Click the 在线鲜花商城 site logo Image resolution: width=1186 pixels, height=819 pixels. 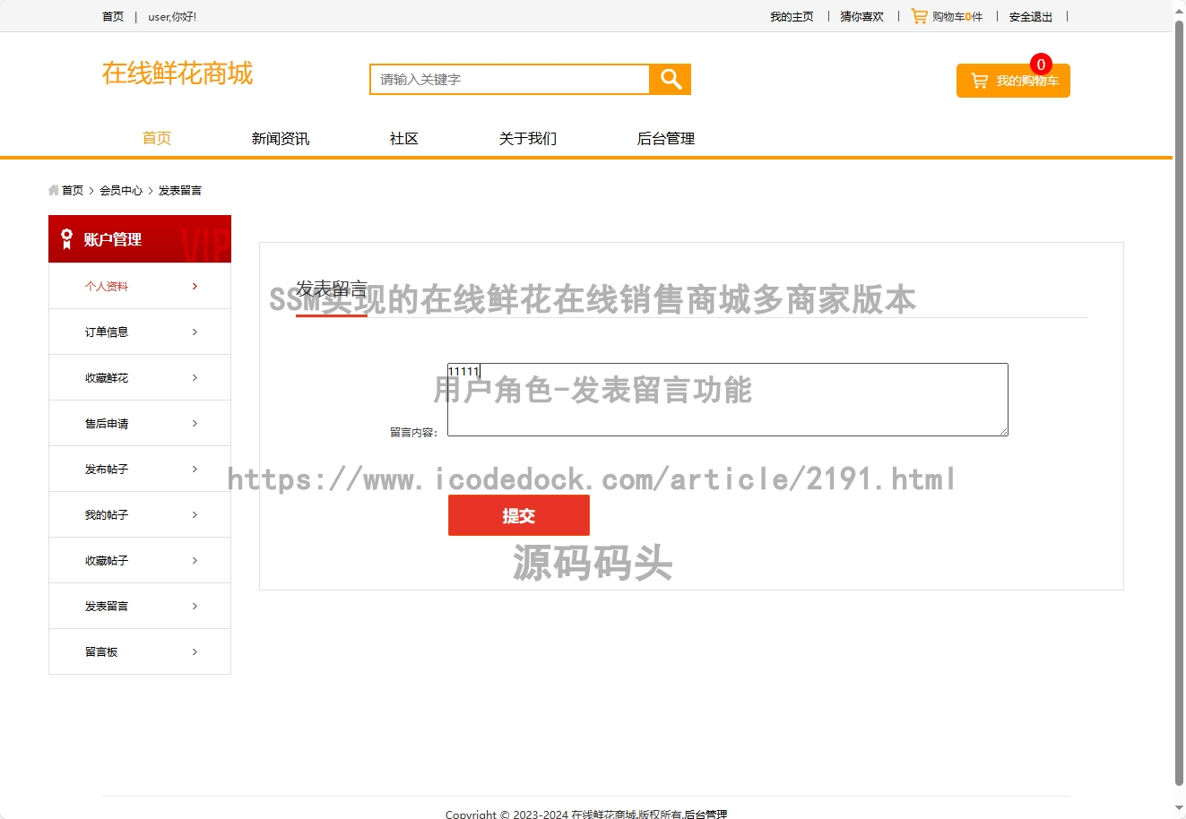[177, 73]
